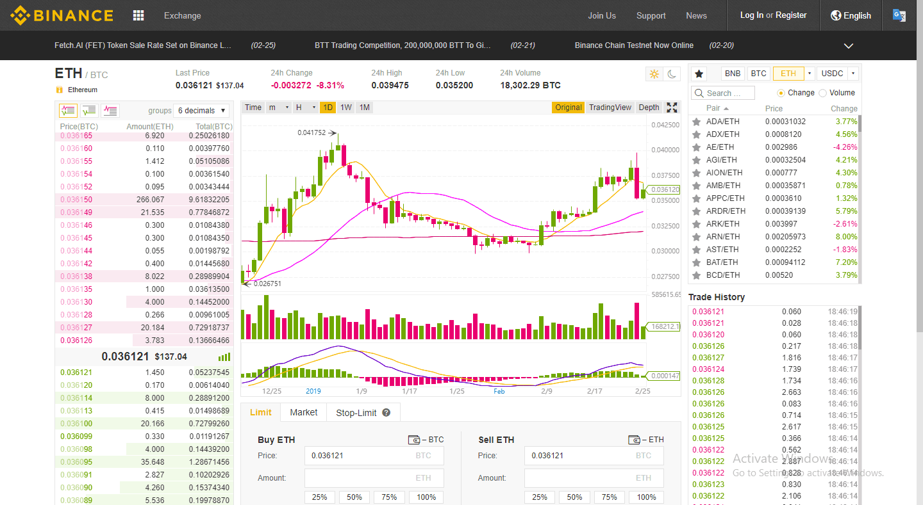923x505 pixels.
Task: Favorite the AMB/ETH pair star
Action: (696, 186)
